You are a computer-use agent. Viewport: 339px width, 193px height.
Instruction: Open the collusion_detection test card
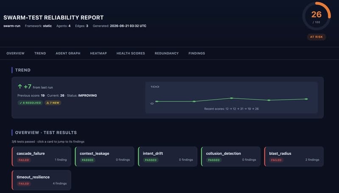tap(231, 157)
